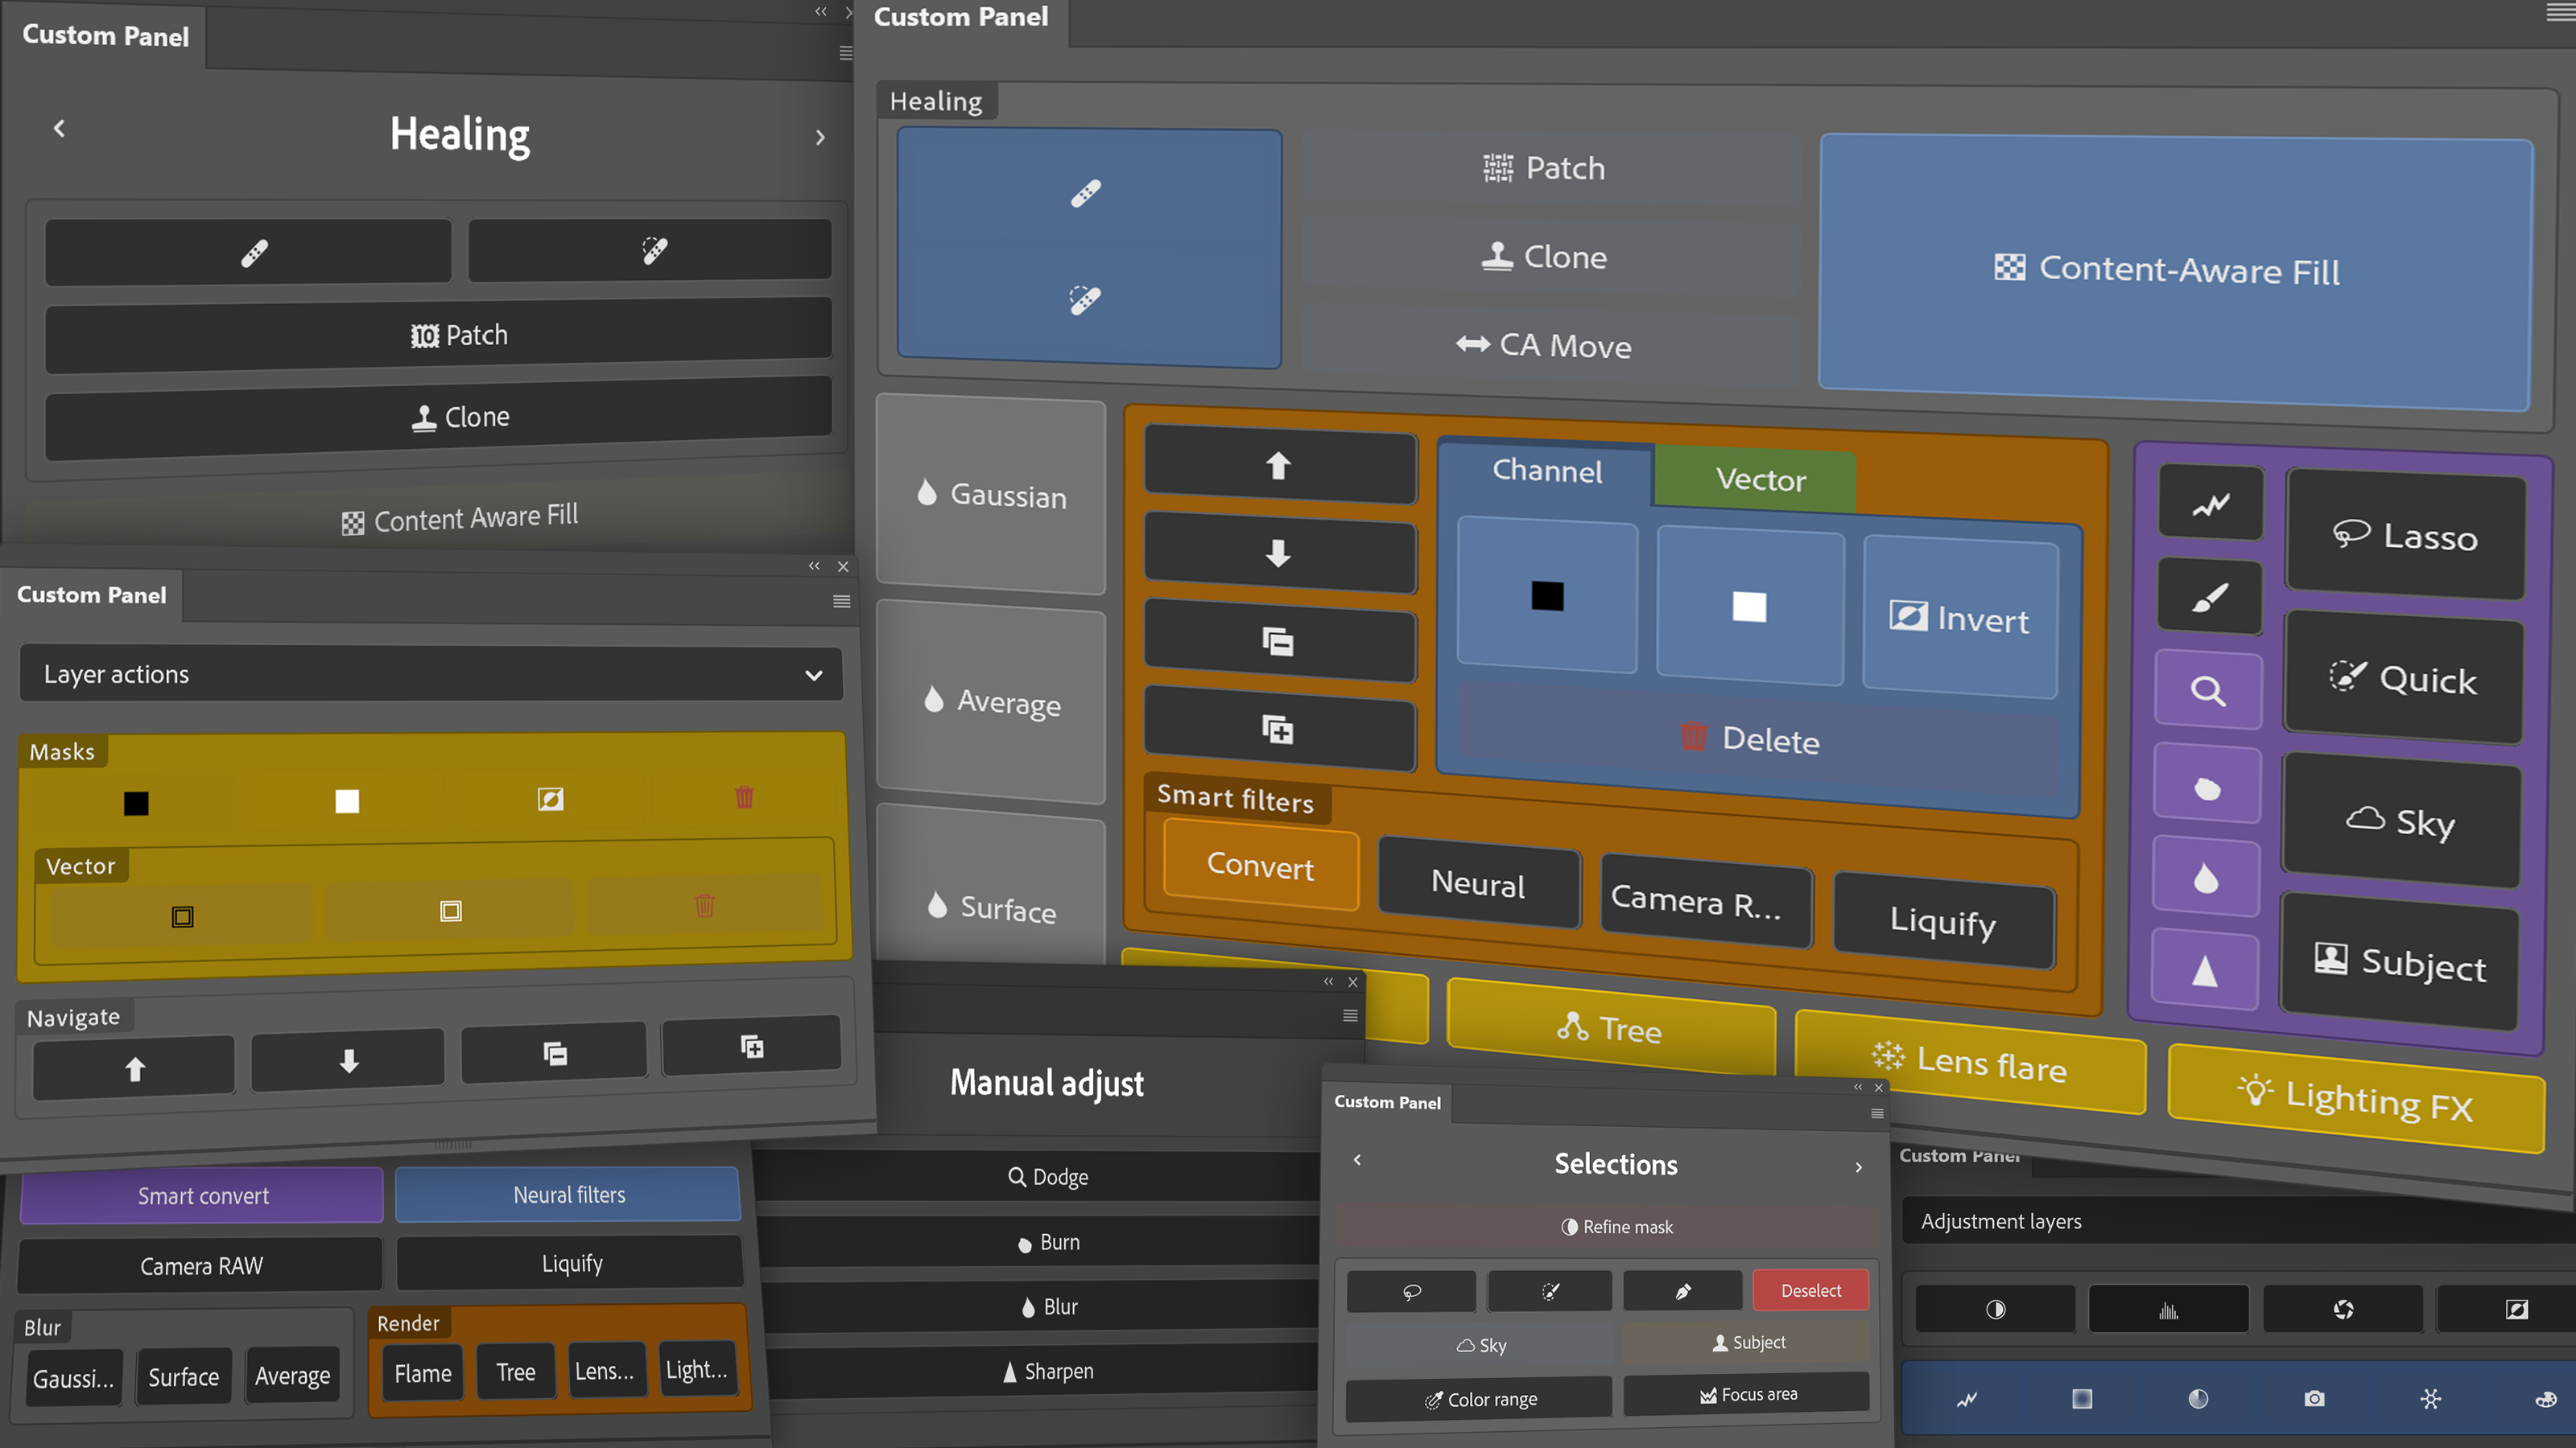Click the dark vector mask icon in Vector group
2576x1448 pixels.
(x=182, y=916)
